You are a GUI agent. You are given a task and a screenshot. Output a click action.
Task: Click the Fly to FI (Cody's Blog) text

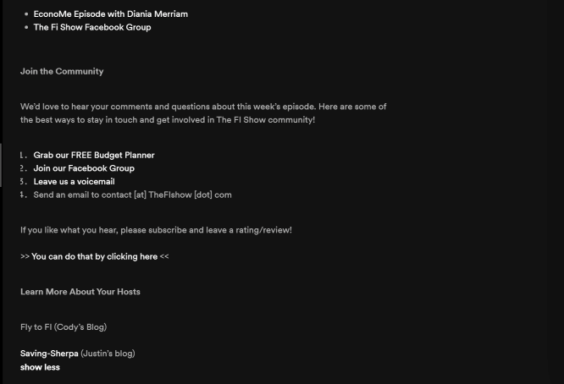click(x=64, y=327)
